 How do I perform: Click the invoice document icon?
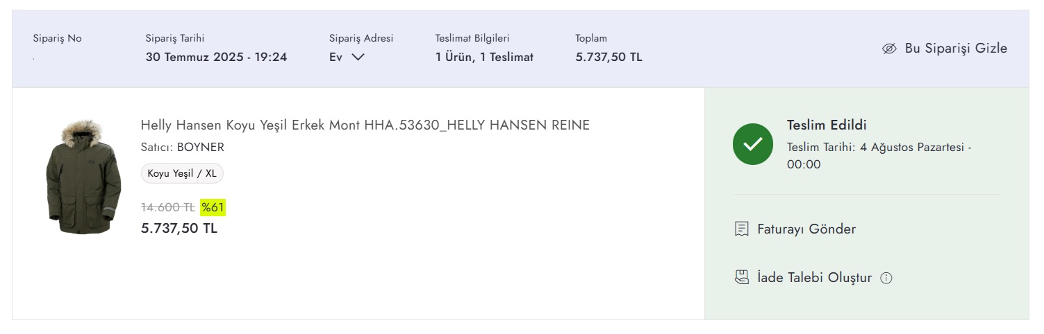742,229
